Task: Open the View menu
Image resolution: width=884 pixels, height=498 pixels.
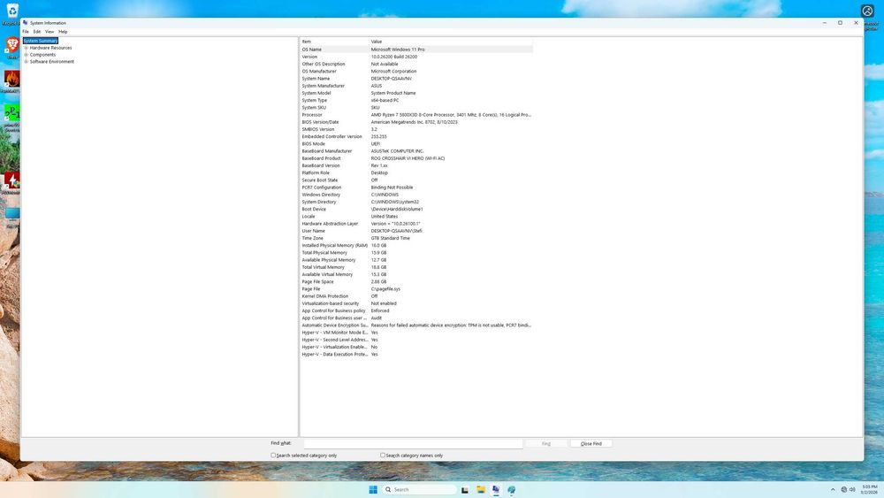Action: pos(50,32)
